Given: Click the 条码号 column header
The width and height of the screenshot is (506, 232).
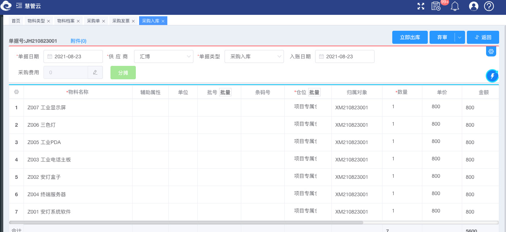Looking at the screenshot, I should 263,92.
